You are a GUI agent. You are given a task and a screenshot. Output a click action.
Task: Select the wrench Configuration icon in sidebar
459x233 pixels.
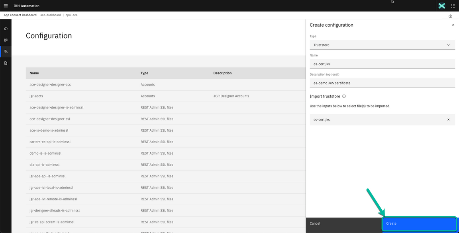[x=6, y=51]
